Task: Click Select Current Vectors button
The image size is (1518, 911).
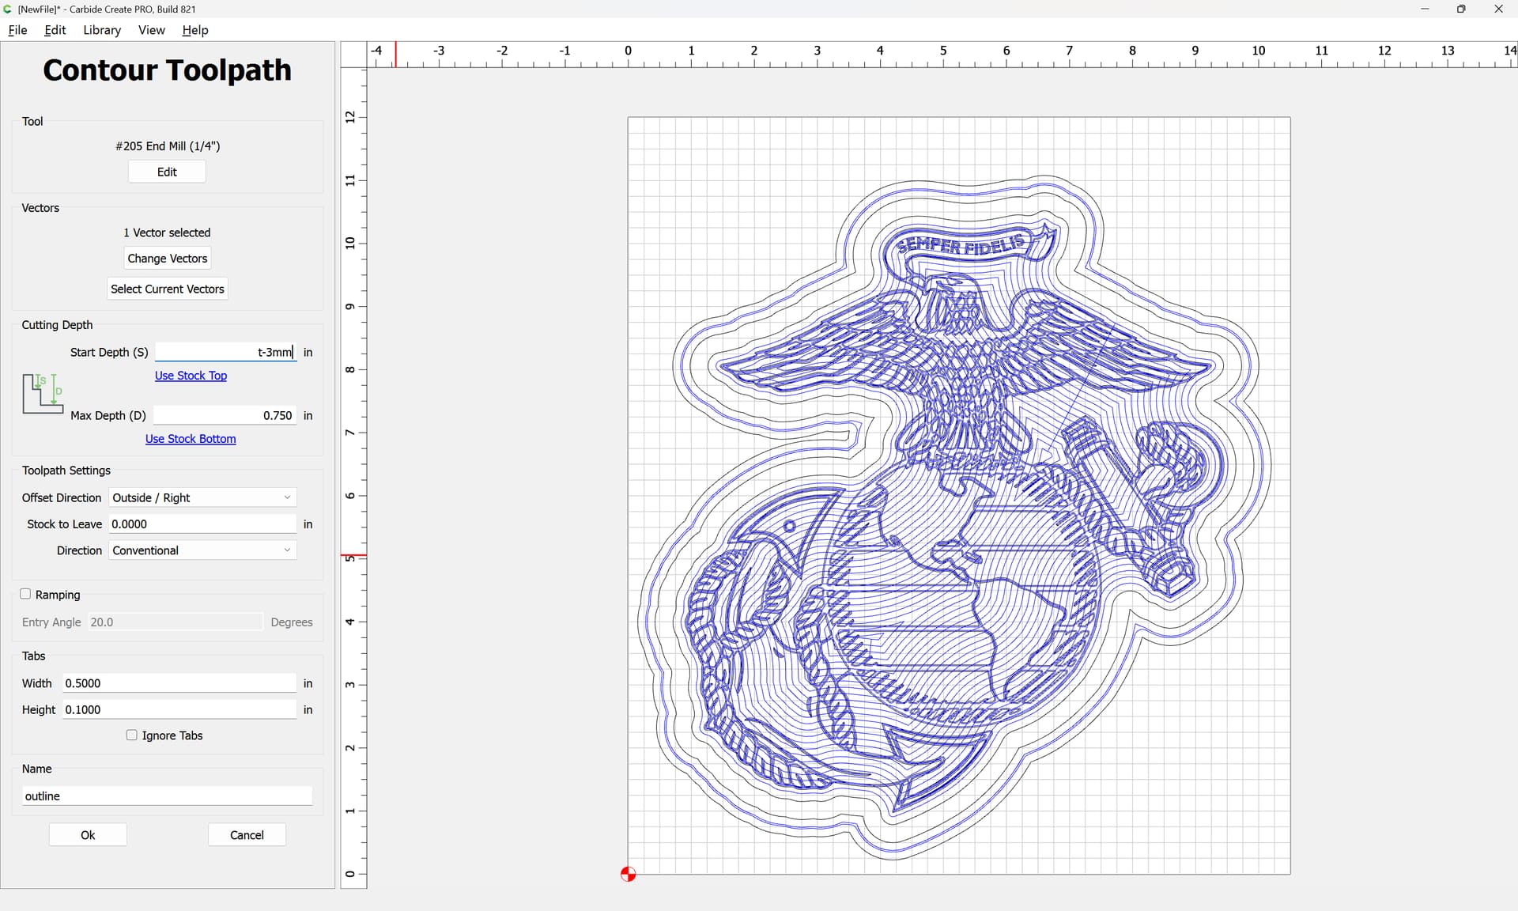Action: [x=168, y=289]
